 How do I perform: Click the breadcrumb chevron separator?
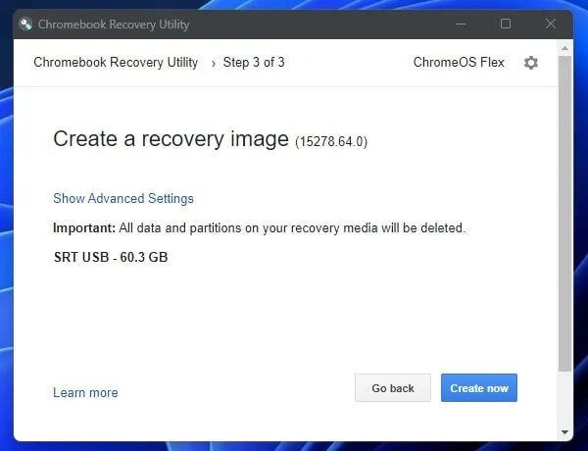pos(213,64)
